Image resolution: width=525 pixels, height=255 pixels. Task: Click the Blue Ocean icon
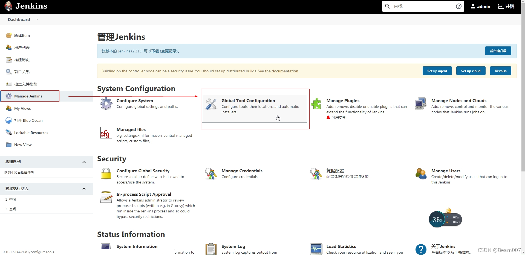tap(9, 120)
